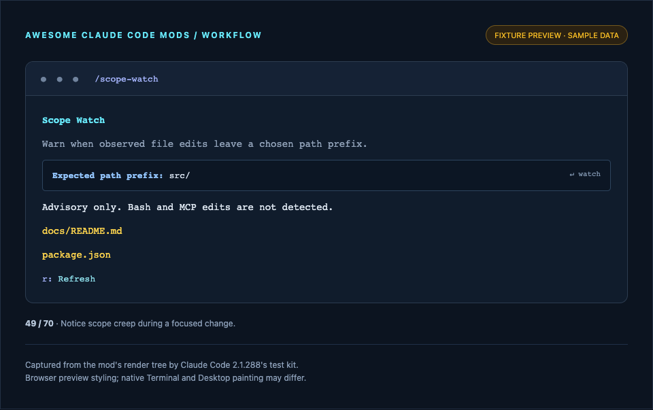Click the /scope-watch title text
Screen dimensions: 653x410
click(127, 79)
